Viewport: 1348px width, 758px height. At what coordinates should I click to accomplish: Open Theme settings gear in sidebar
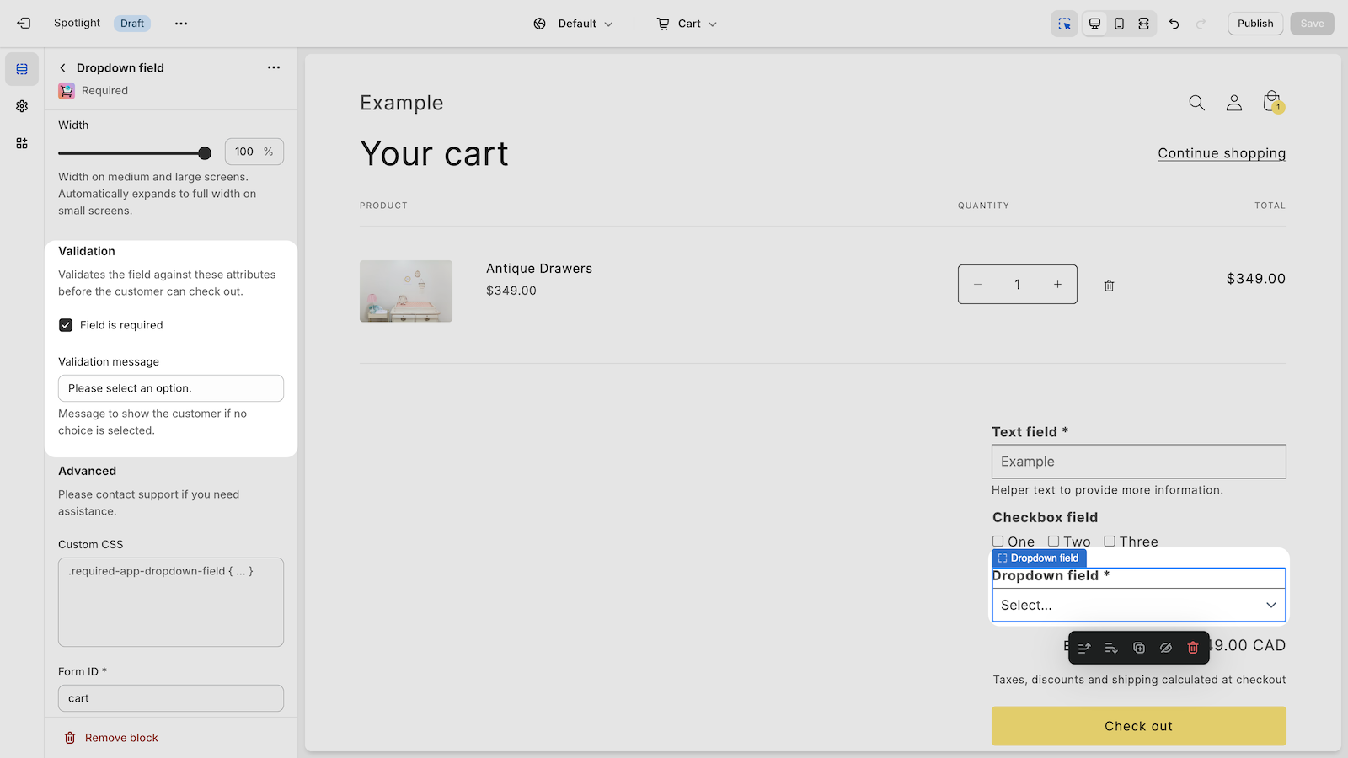(22, 106)
